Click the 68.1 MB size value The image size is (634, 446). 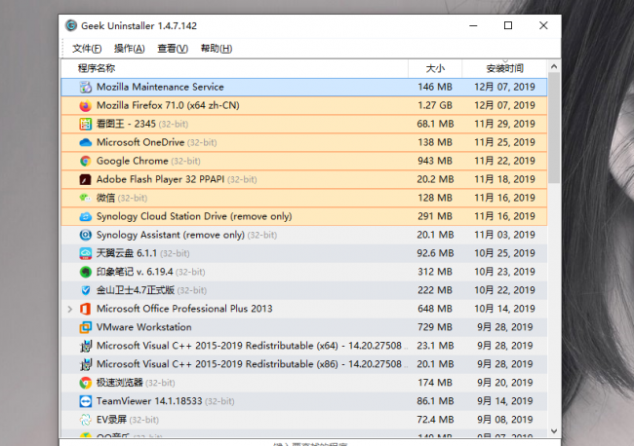pyautogui.click(x=435, y=124)
